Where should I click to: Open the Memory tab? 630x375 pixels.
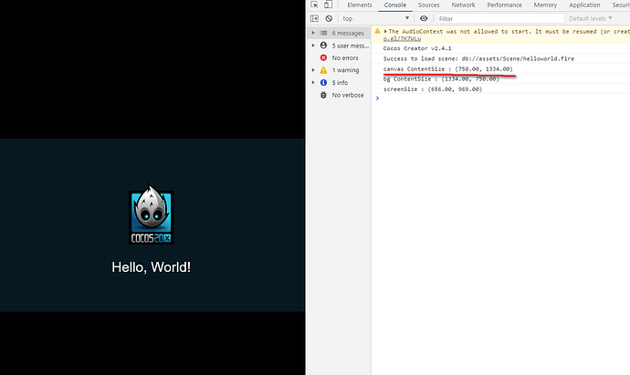point(545,5)
